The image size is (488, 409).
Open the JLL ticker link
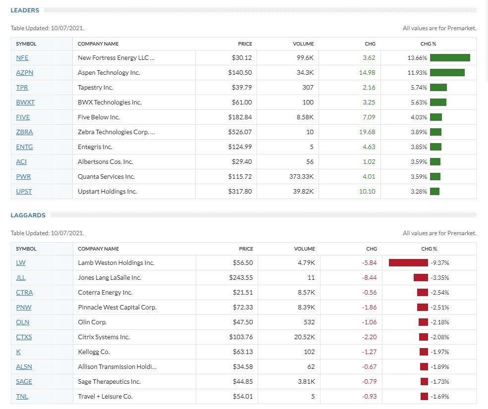(x=21, y=278)
